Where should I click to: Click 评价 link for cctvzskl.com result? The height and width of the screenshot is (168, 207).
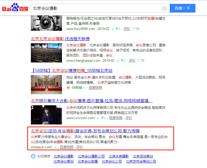129,118
